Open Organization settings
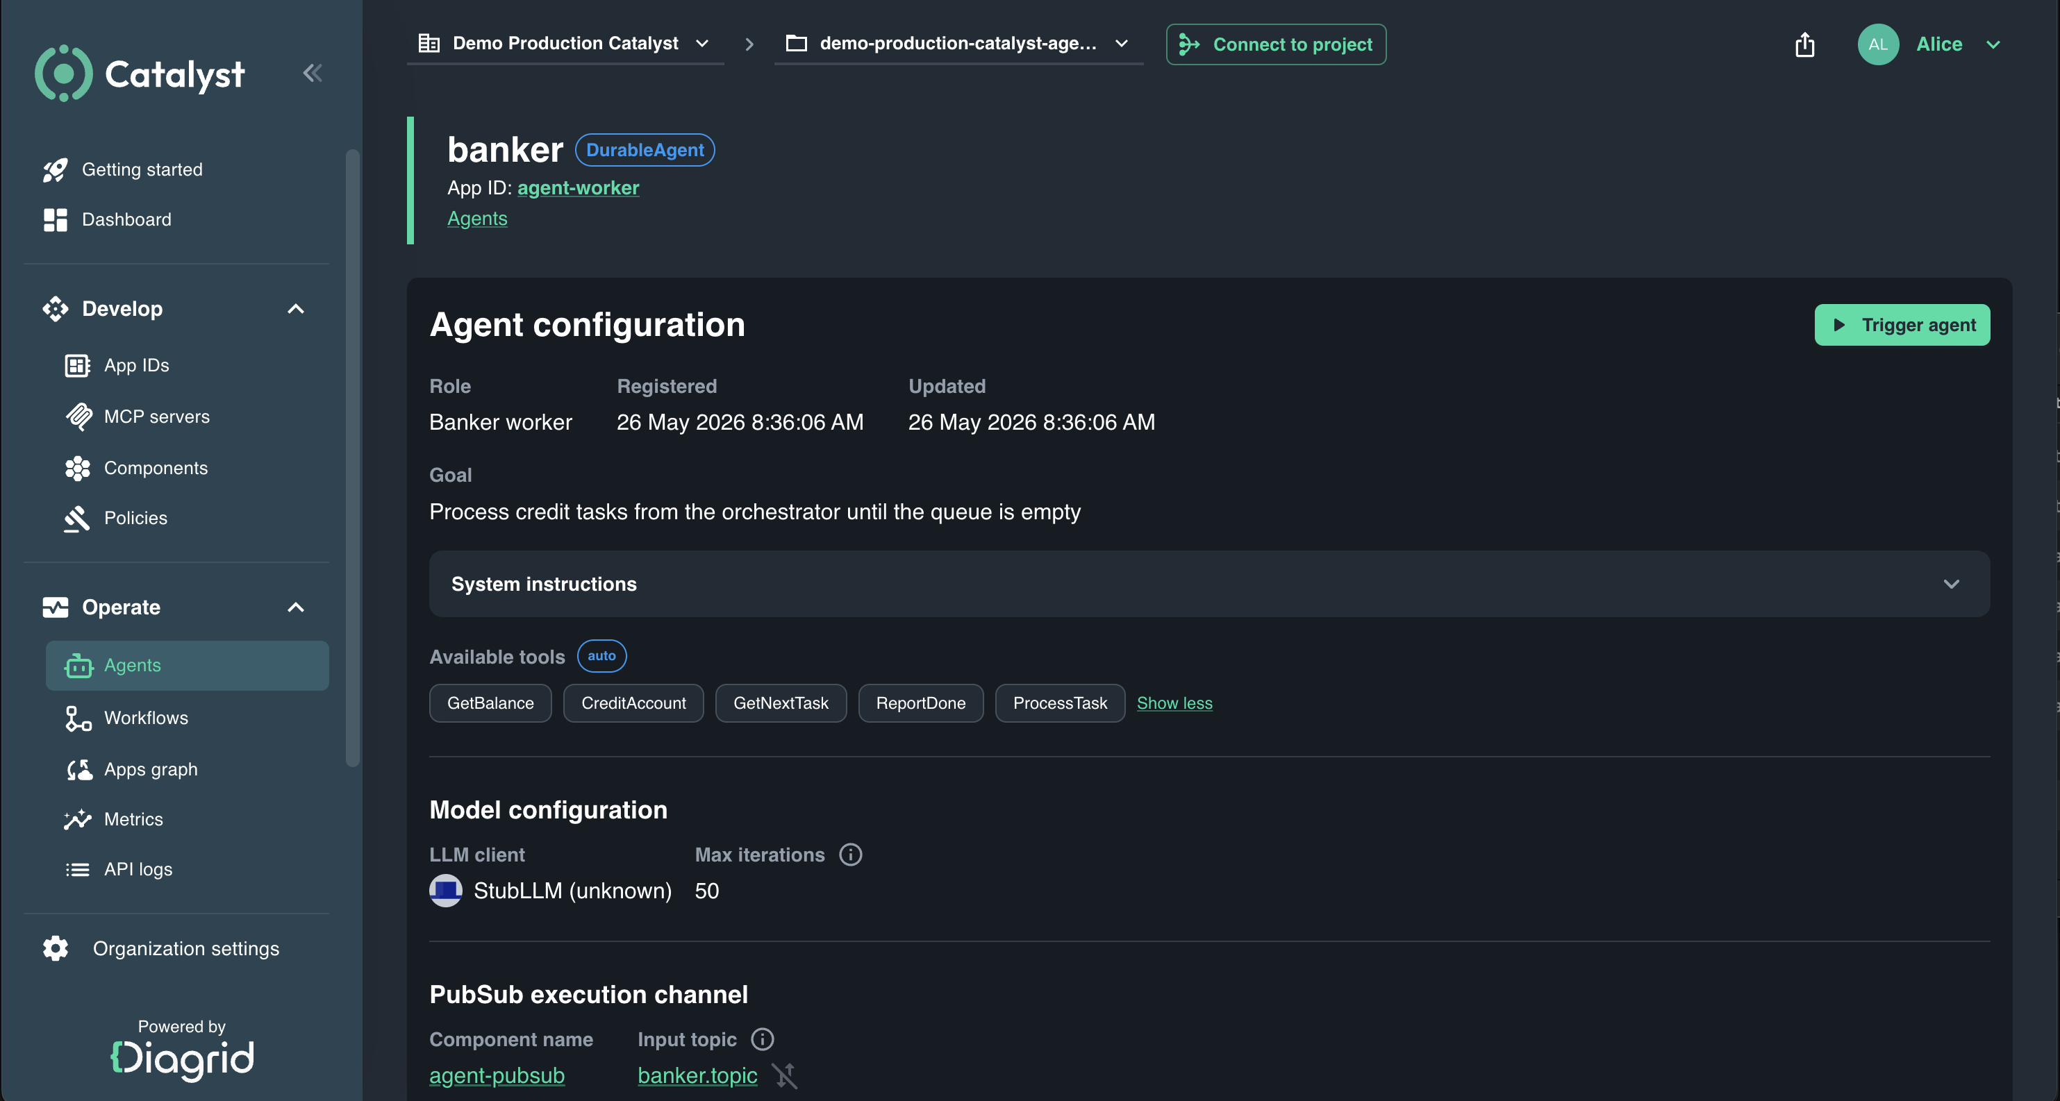 point(186,948)
